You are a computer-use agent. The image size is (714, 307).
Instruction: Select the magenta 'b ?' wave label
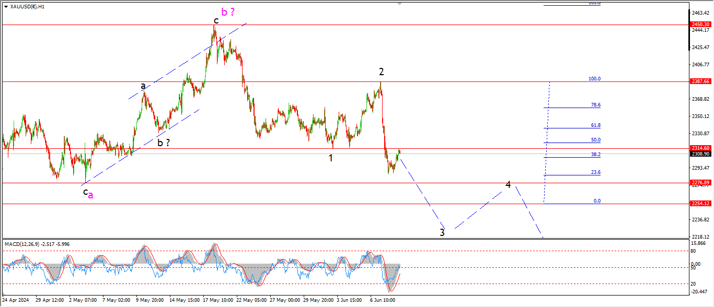[x=228, y=13]
